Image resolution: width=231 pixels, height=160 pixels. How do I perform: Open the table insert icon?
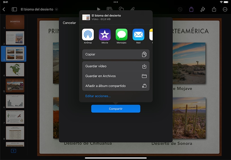point(110,9)
